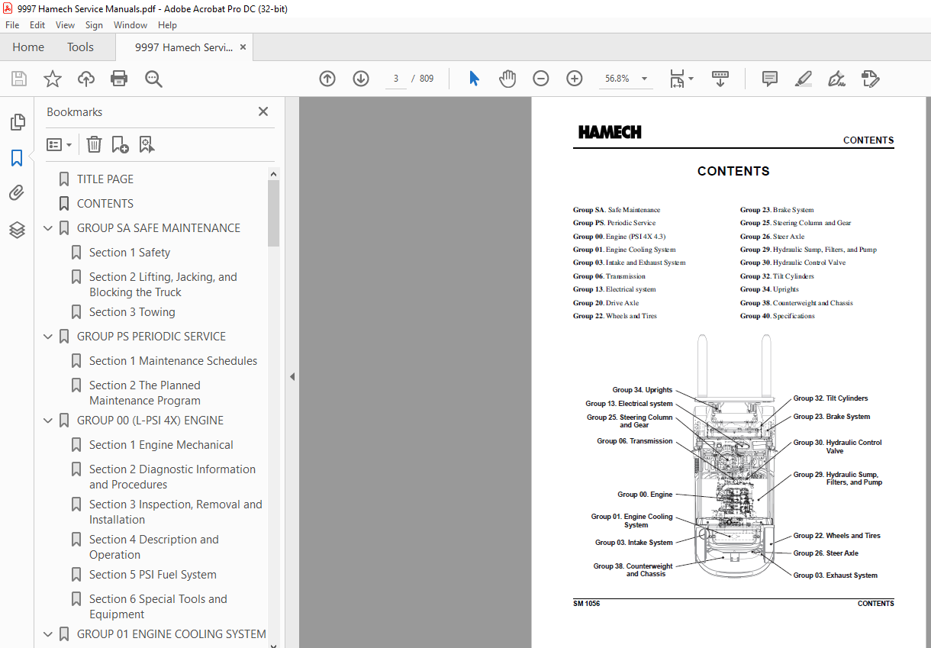Image resolution: width=931 pixels, height=648 pixels.
Task: Open the Sign menu
Action: 94,24
